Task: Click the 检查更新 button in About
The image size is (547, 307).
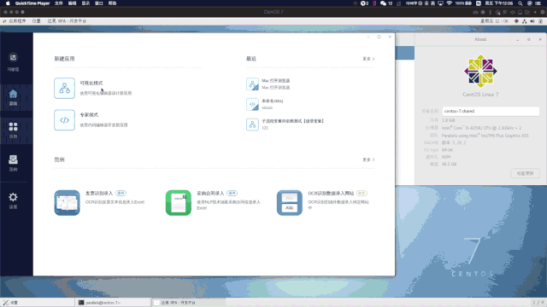Action: pos(525,173)
